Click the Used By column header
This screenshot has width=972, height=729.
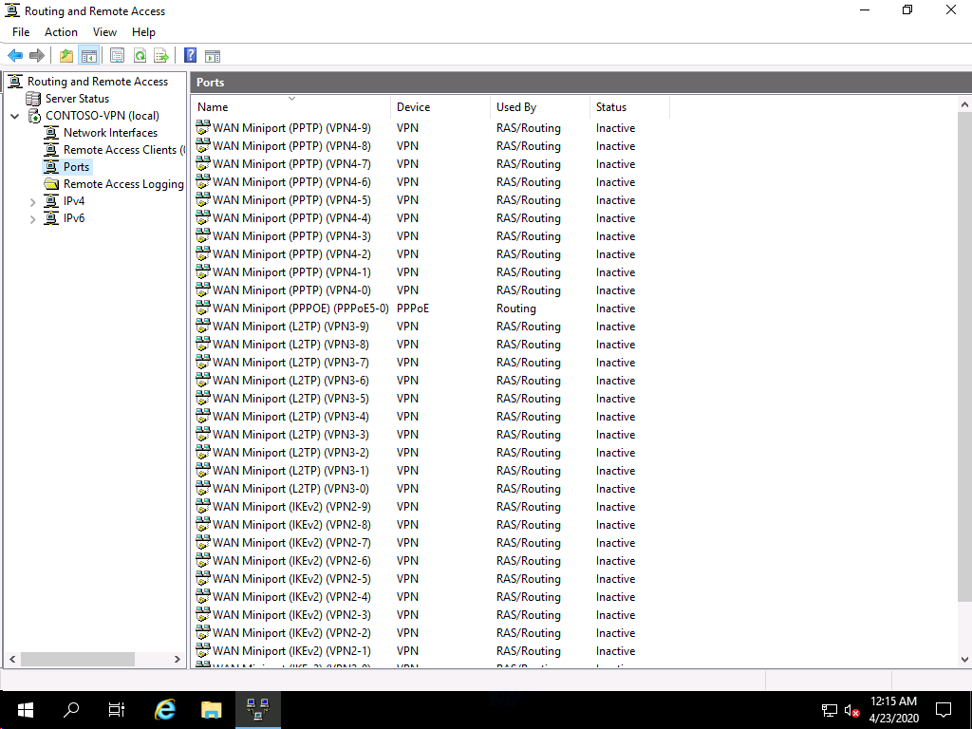pyautogui.click(x=516, y=107)
